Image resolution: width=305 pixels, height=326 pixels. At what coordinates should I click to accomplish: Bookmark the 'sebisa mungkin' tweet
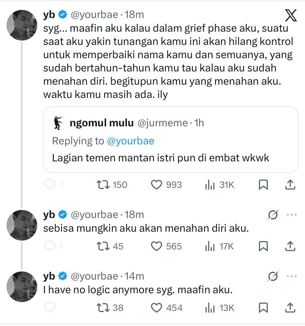pyautogui.click(x=263, y=246)
